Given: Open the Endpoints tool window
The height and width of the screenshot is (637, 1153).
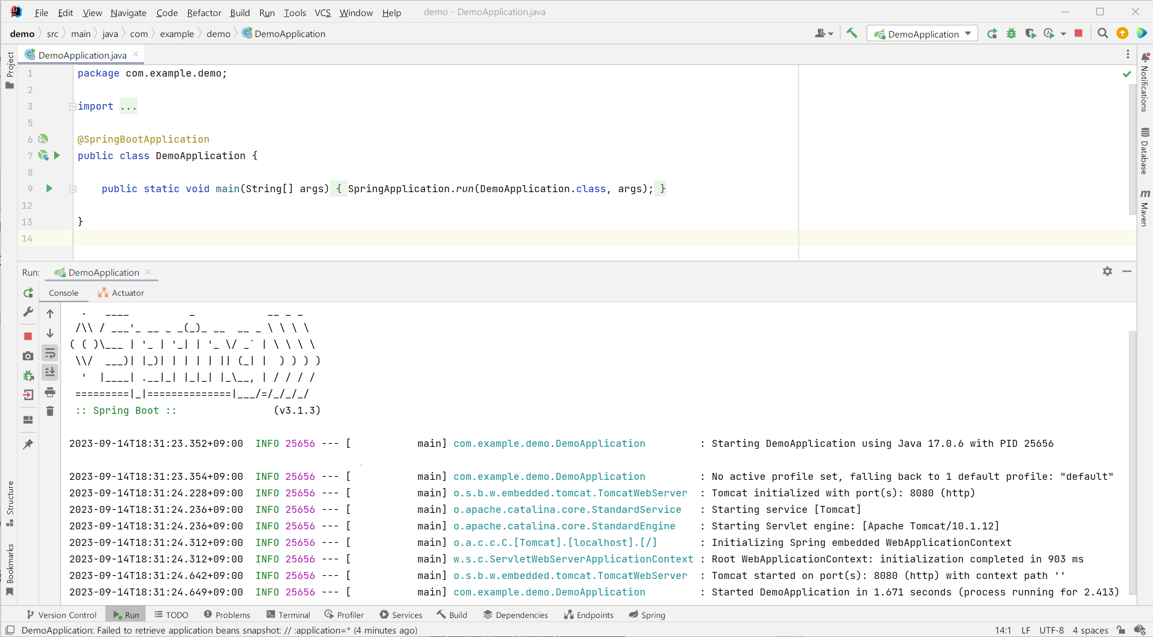Looking at the screenshot, I should [589, 615].
